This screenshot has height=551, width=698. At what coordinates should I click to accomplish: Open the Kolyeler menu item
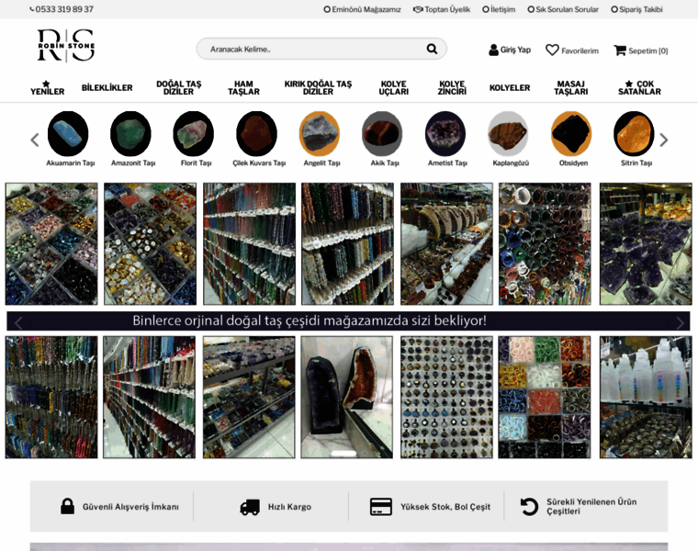point(510,88)
